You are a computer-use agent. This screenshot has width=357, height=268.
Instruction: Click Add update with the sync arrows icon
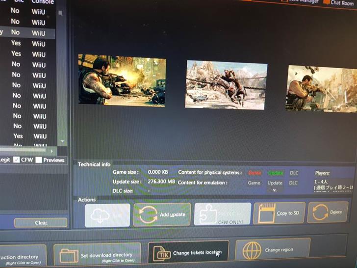click(162, 214)
